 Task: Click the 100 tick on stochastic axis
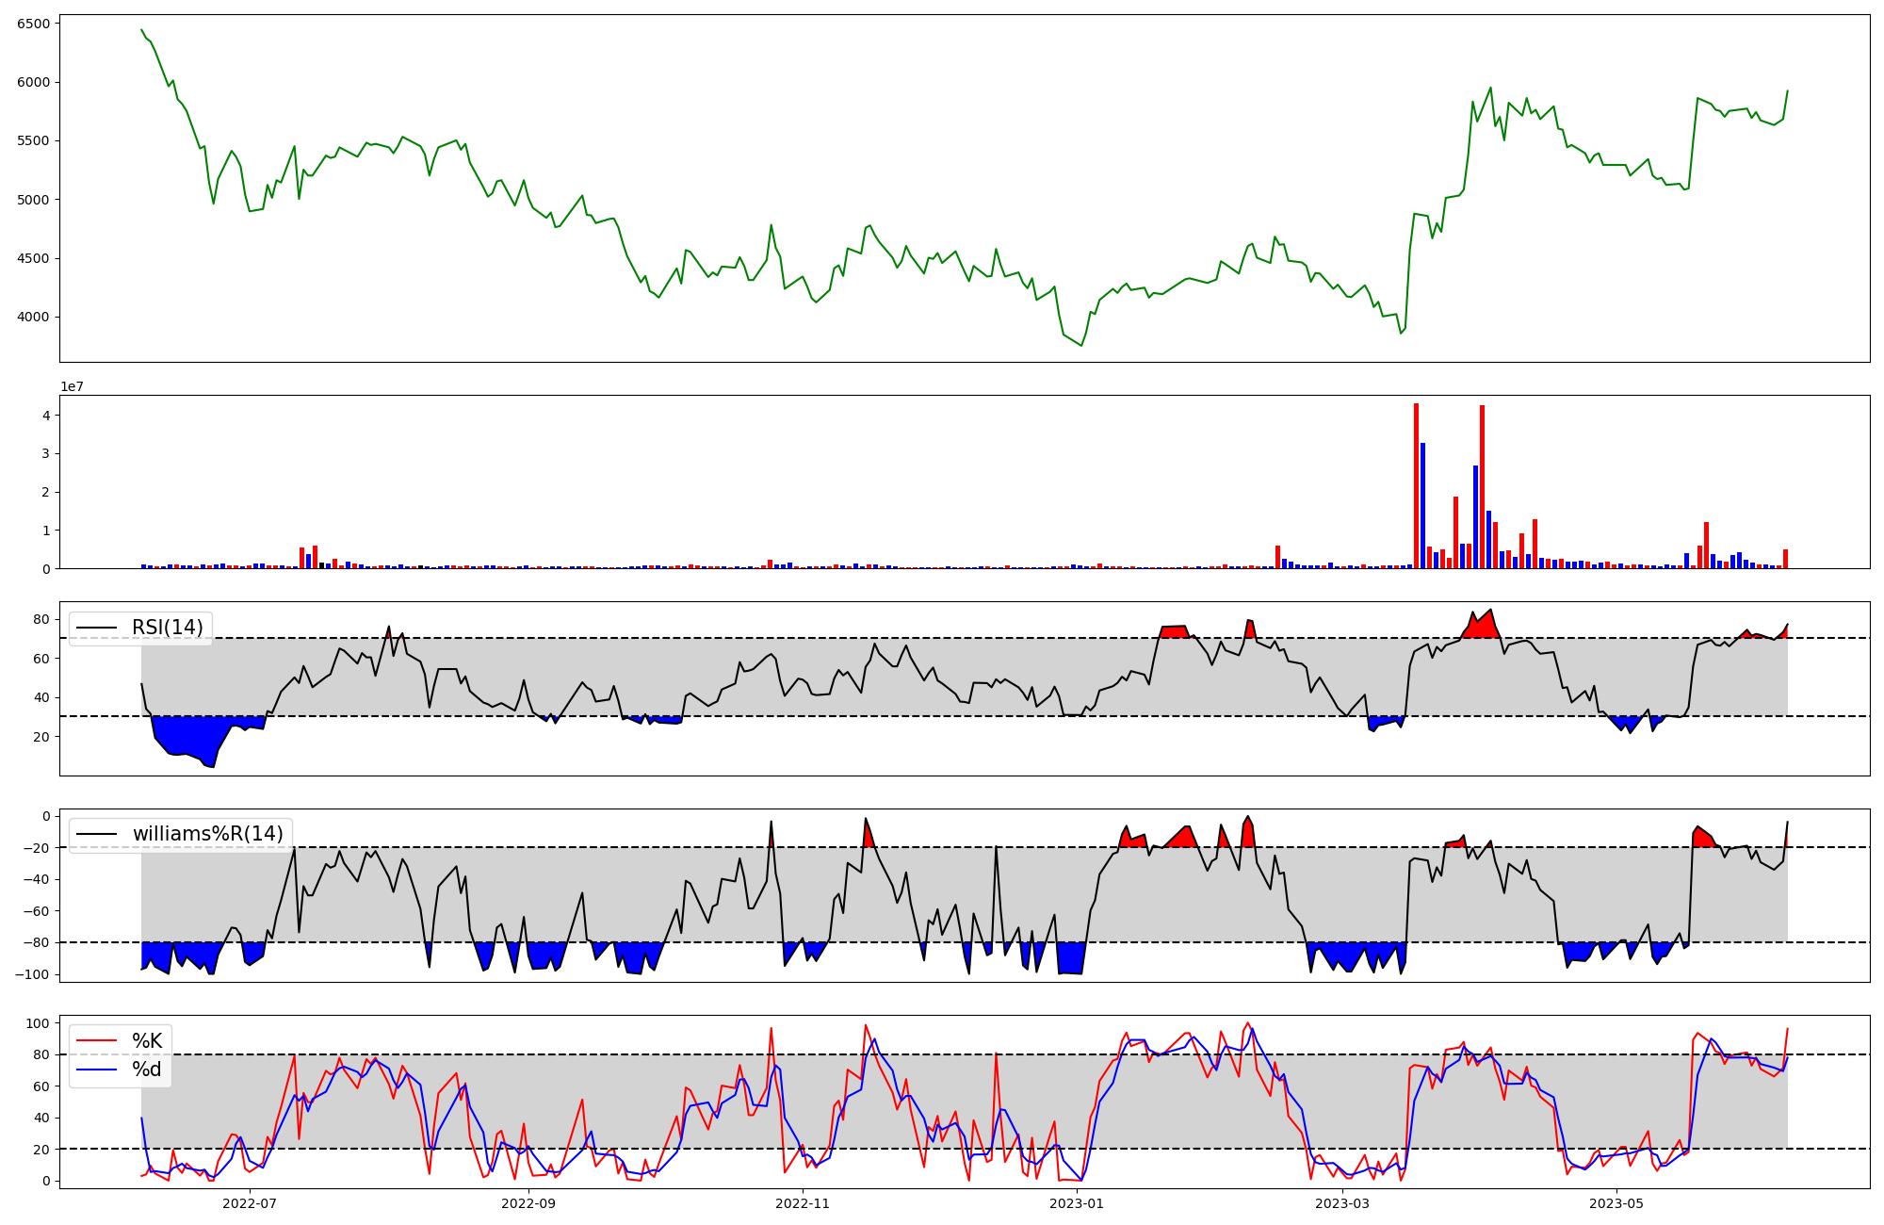(x=38, y=1023)
